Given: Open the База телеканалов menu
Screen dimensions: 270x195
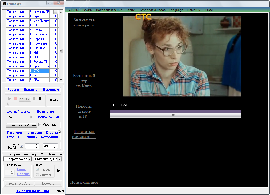Looking at the screenshot, I should [153, 10].
